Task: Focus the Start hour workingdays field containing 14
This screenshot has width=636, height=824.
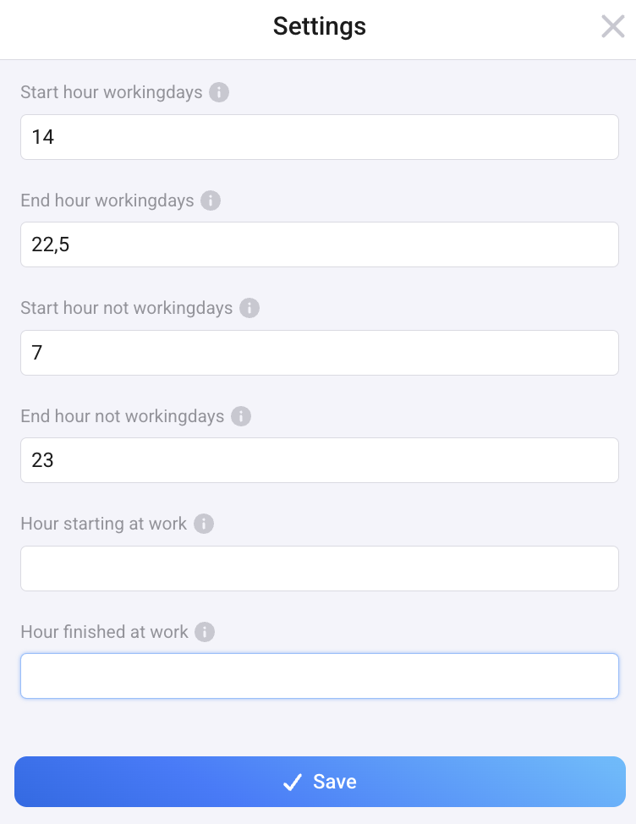Action: tap(320, 137)
